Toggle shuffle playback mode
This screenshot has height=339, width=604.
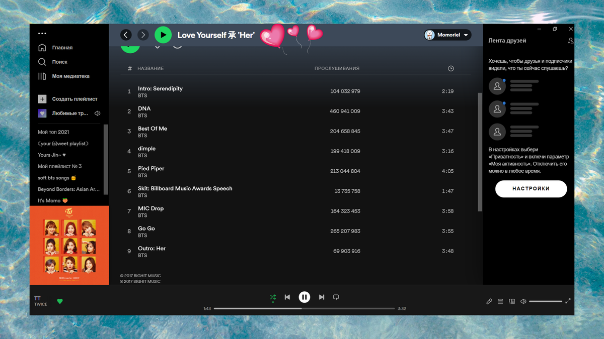[273, 297]
